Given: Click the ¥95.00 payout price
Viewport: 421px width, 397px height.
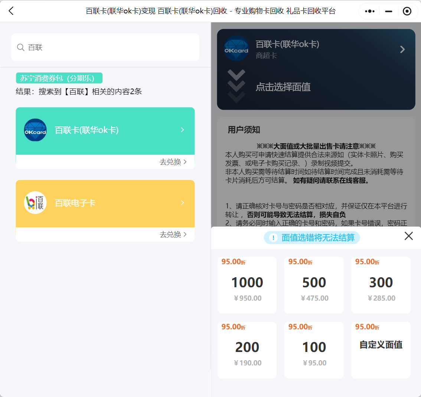Looking at the screenshot, I should (x=314, y=363).
